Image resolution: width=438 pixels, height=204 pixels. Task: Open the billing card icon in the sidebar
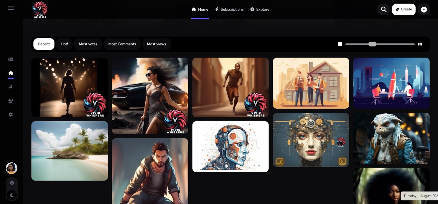point(11,59)
